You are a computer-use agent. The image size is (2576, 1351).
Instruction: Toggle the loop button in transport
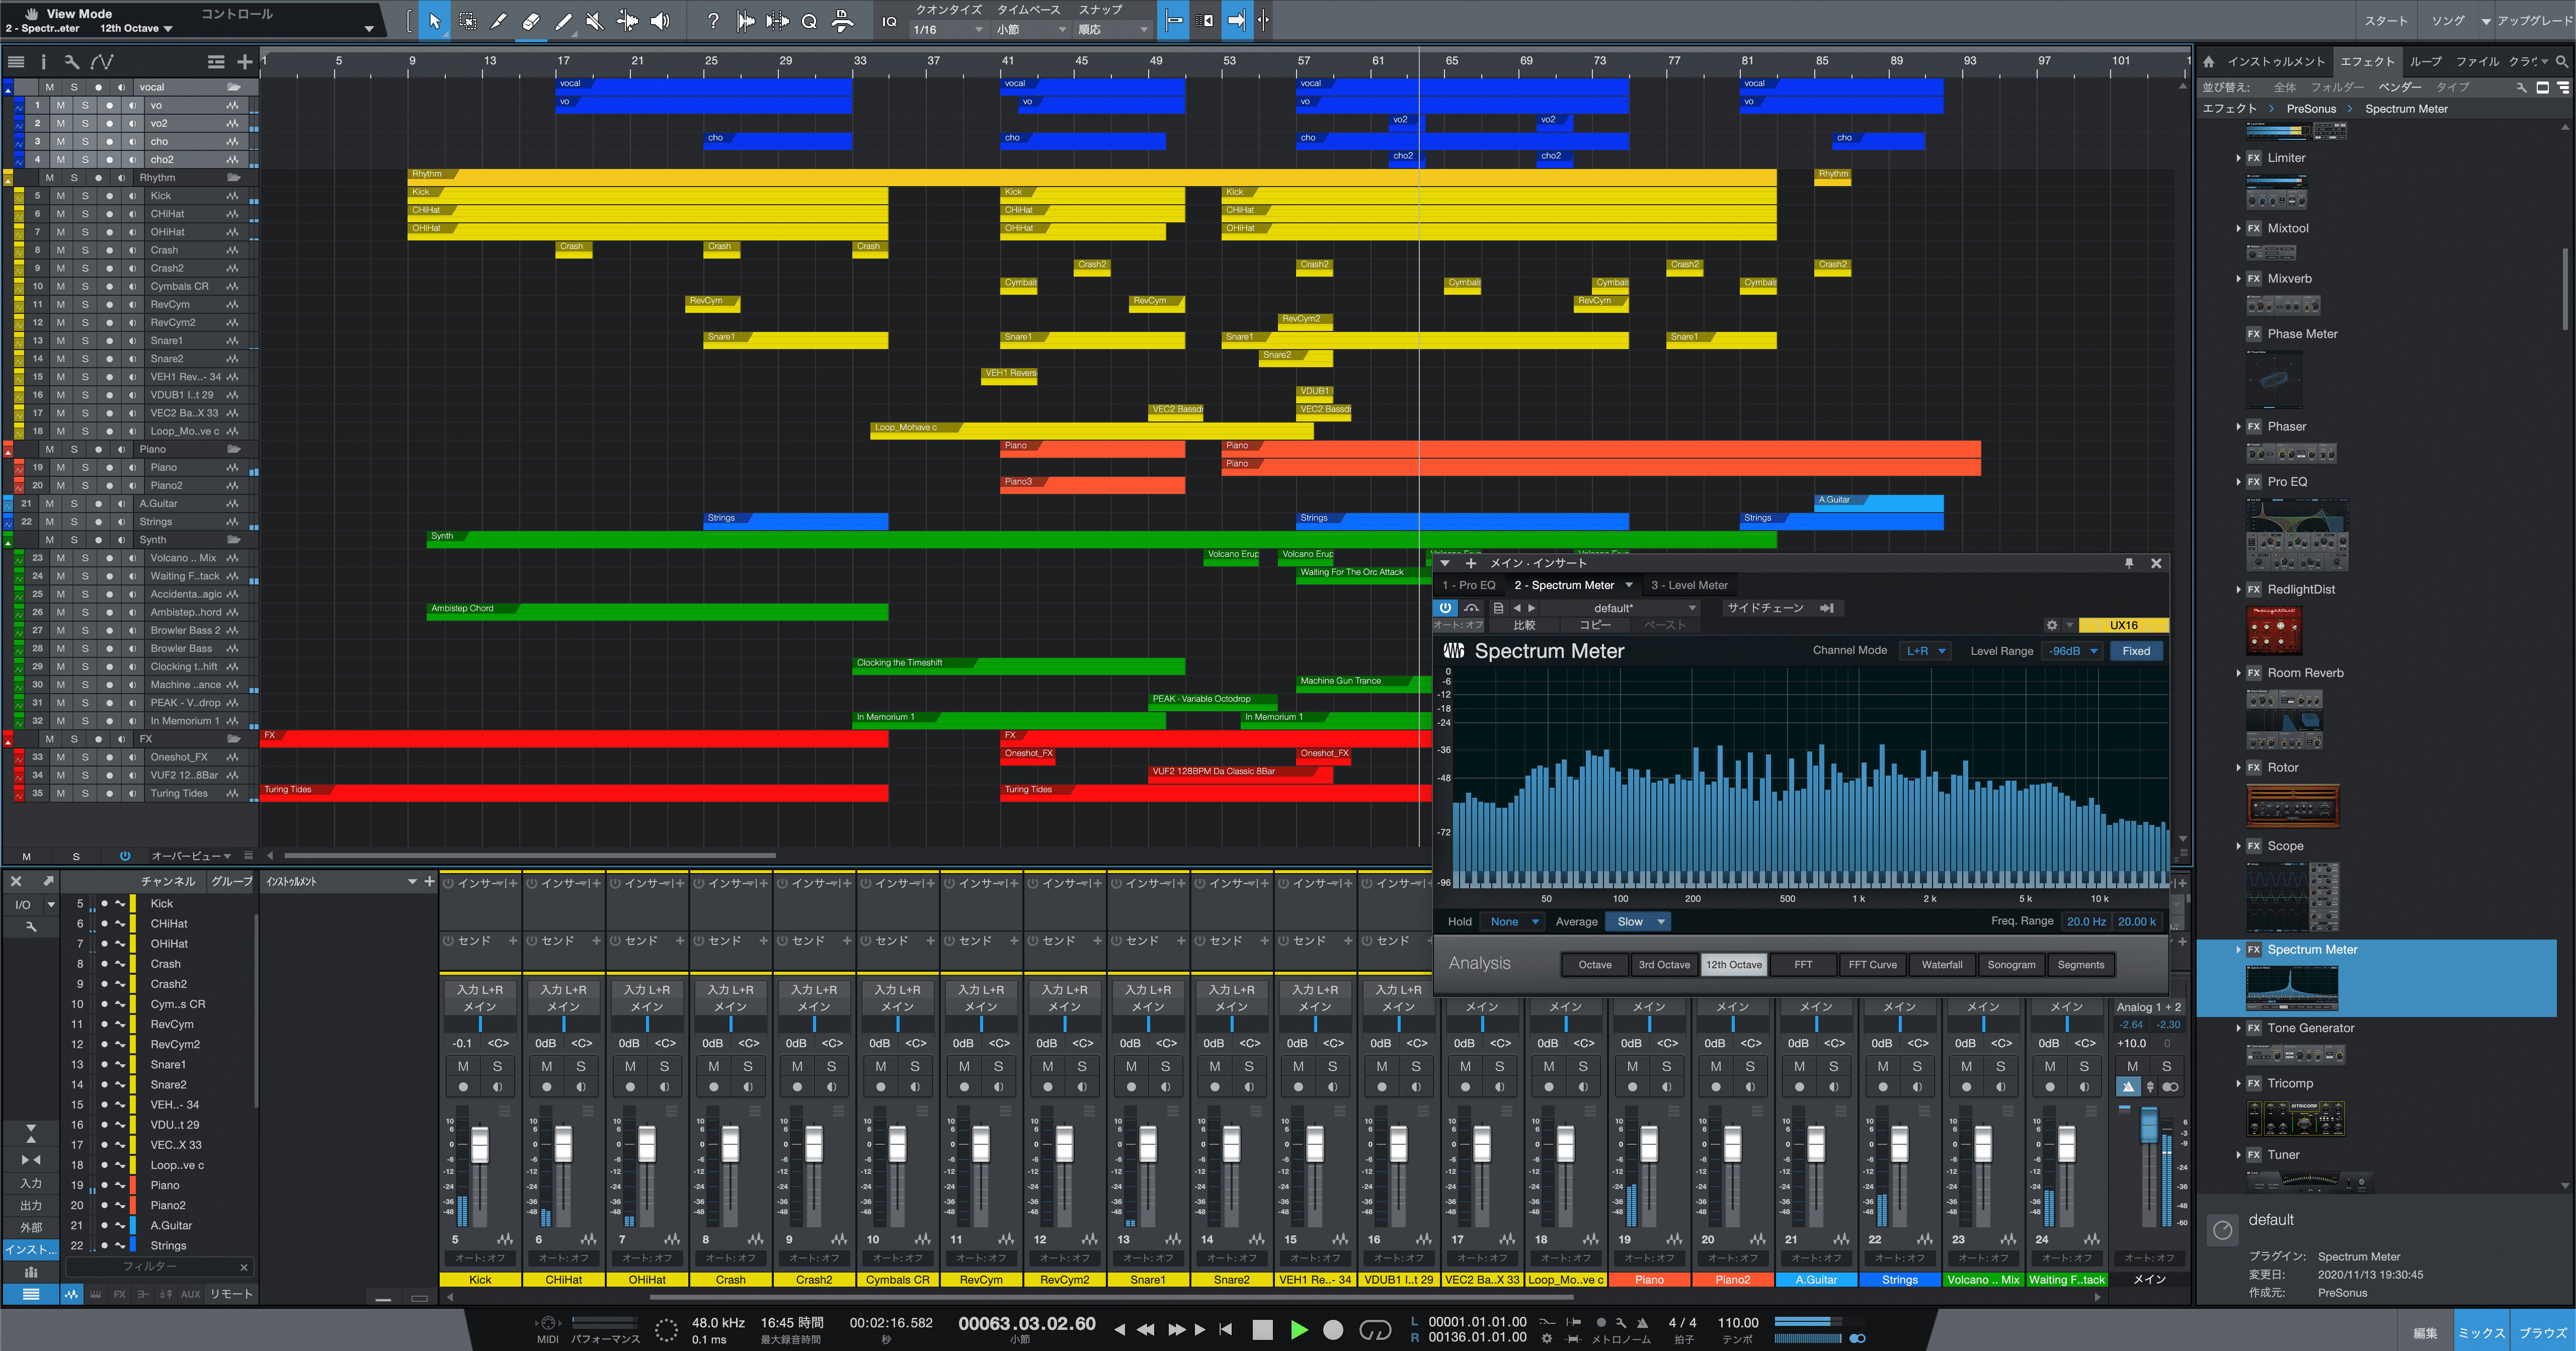(1375, 1330)
